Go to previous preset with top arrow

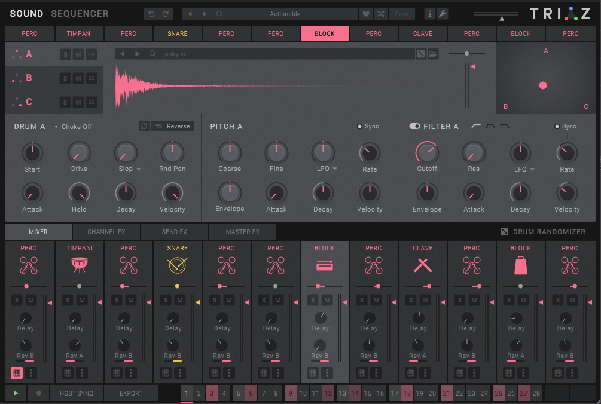190,14
